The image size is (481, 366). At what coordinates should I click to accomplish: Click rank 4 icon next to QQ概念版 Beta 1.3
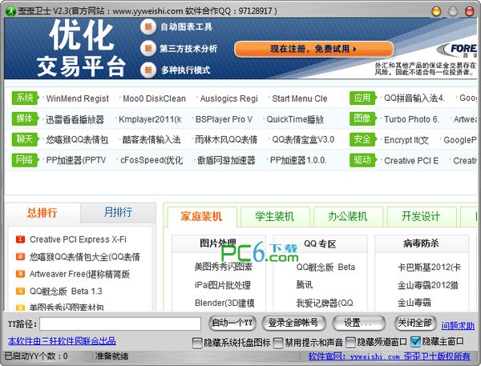click(x=20, y=291)
